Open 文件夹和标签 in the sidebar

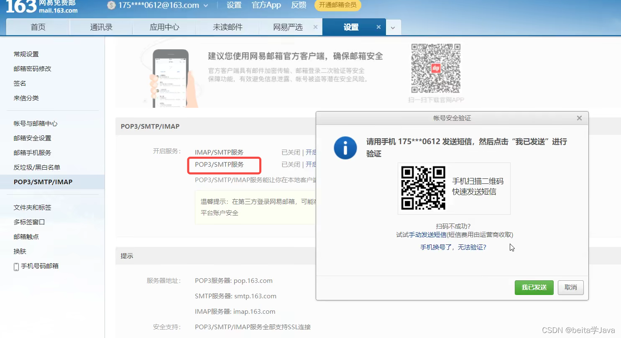pyautogui.click(x=32, y=207)
